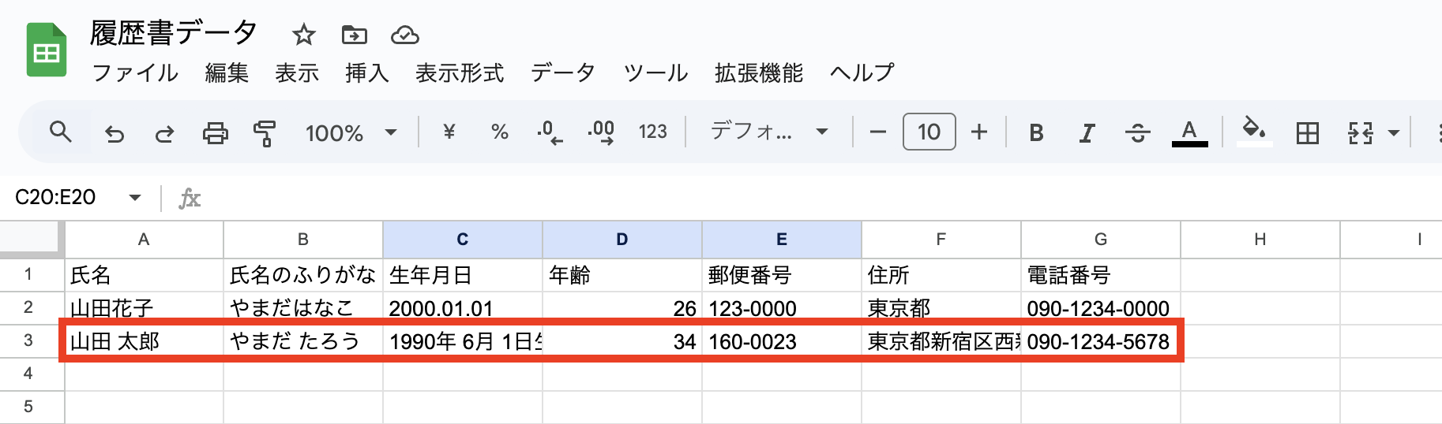Select the paint format roller icon
Image resolution: width=1442 pixels, height=424 pixels.
(x=265, y=133)
